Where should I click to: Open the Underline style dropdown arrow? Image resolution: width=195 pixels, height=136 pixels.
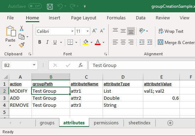pos(61,43)
